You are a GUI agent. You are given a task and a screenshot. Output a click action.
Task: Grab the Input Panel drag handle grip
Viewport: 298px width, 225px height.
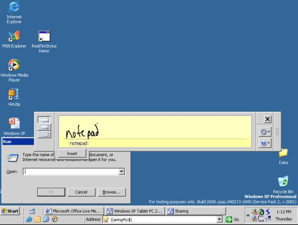point(277,132)
